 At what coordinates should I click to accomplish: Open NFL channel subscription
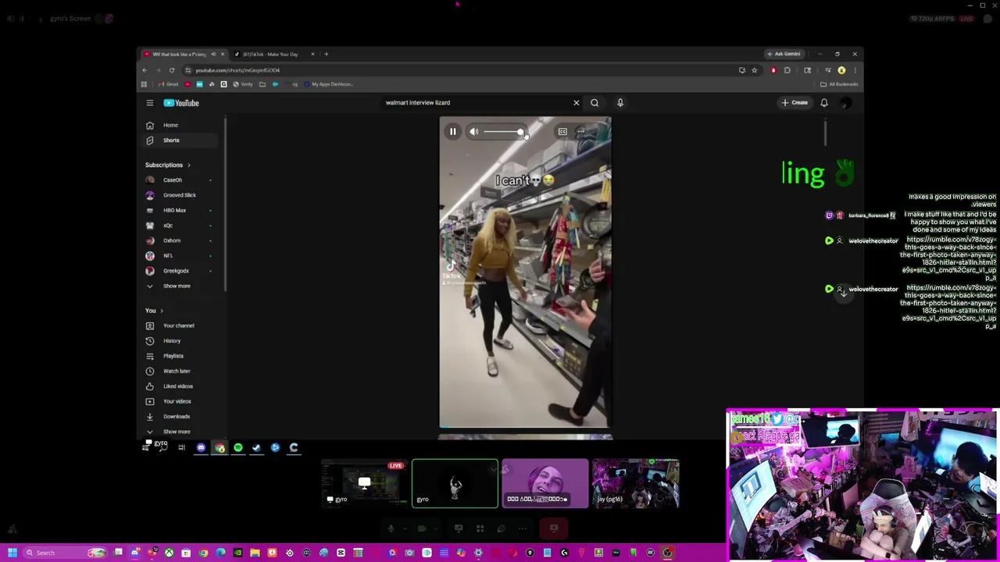[179, 256]
